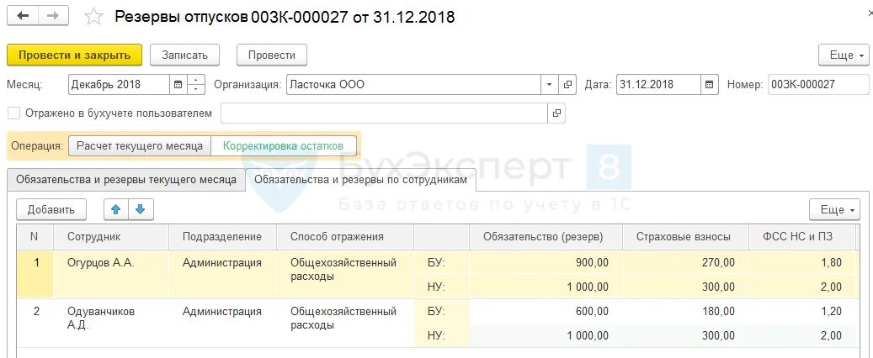The height and width of the screenshot is (358, 873).
Task: Click the 'Записать' button
Action: pos(185,55)
